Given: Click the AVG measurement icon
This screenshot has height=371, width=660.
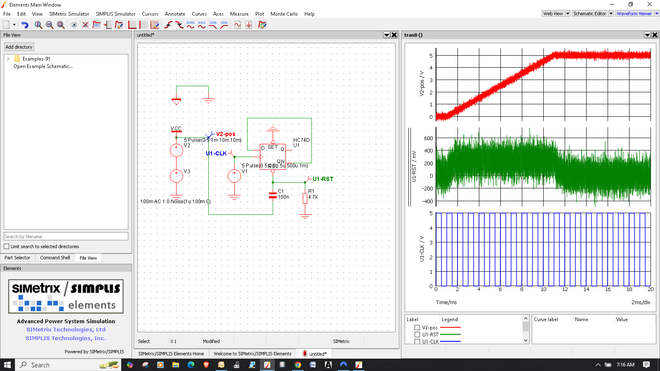Looking at the screenshot, I should coord(202,25).
